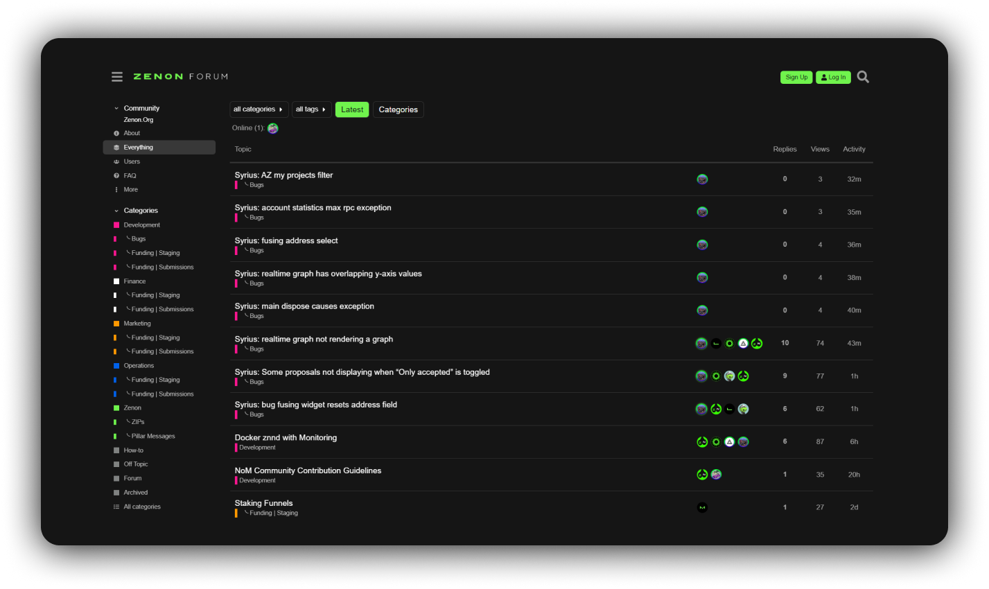The image size is (989, 589).
Task: Open poster avatar for Staking Funnels topic
Action: [702, 507]
